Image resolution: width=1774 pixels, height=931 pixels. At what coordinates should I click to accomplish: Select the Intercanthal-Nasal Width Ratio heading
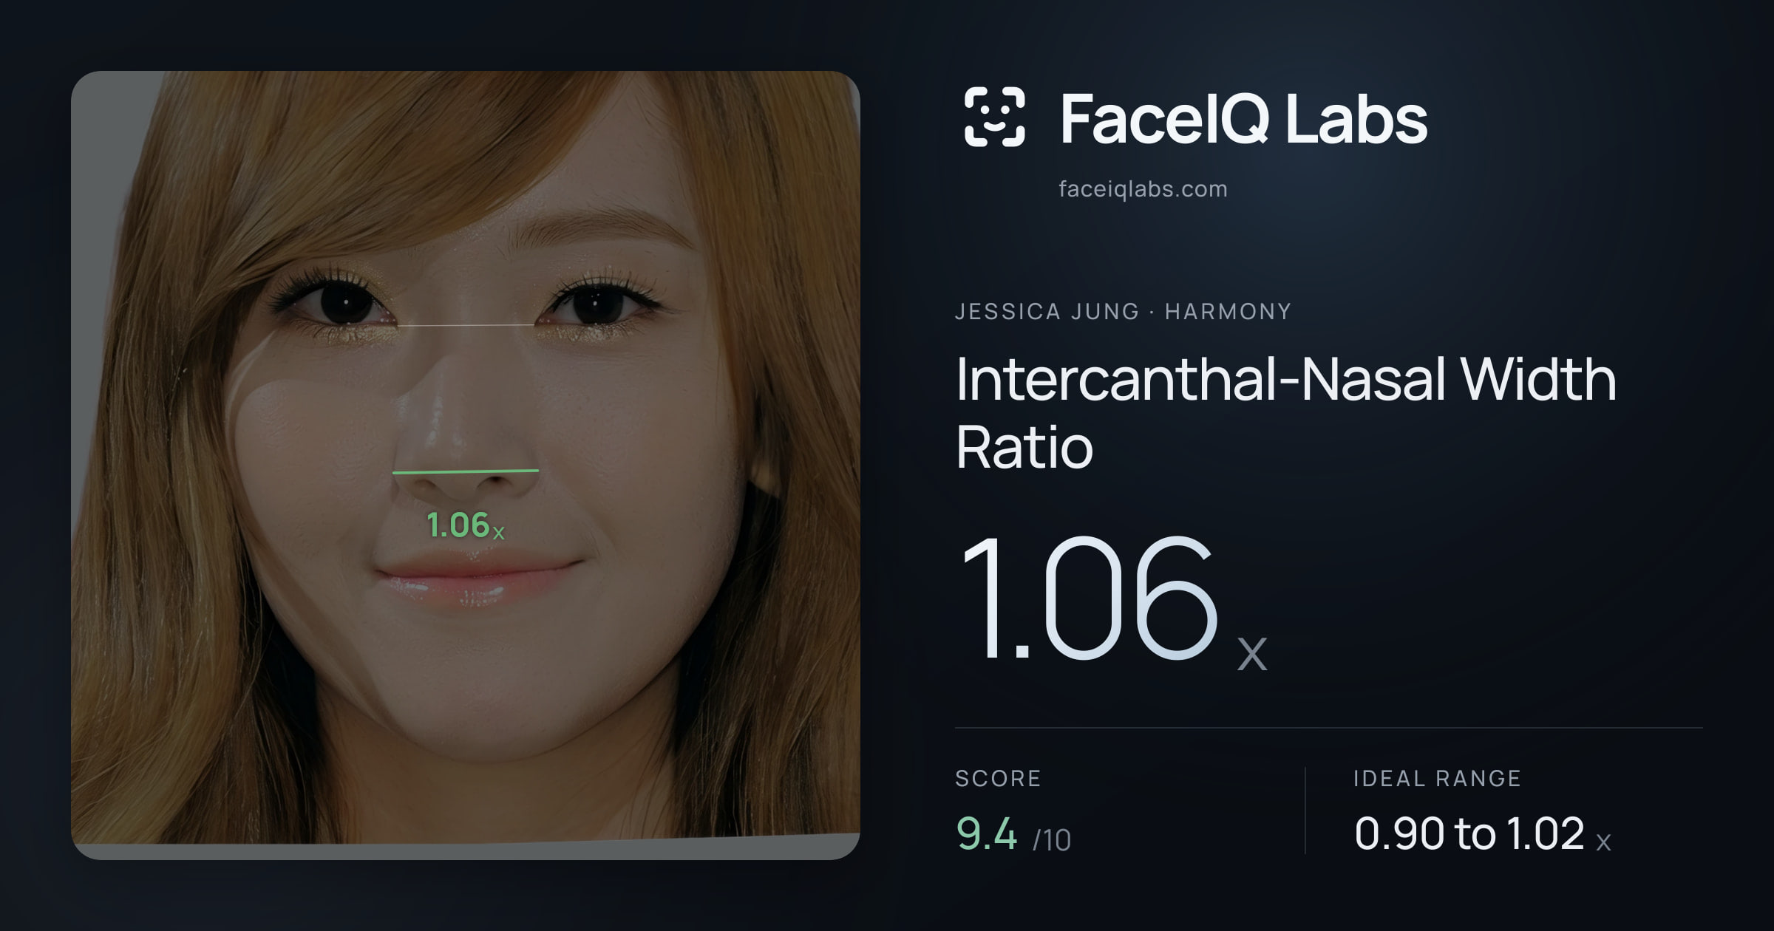tap(1286, 413)
